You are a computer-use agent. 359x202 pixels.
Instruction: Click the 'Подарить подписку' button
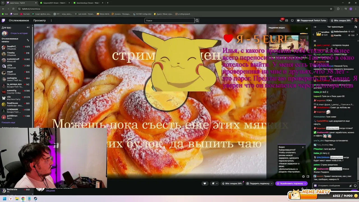259,183
